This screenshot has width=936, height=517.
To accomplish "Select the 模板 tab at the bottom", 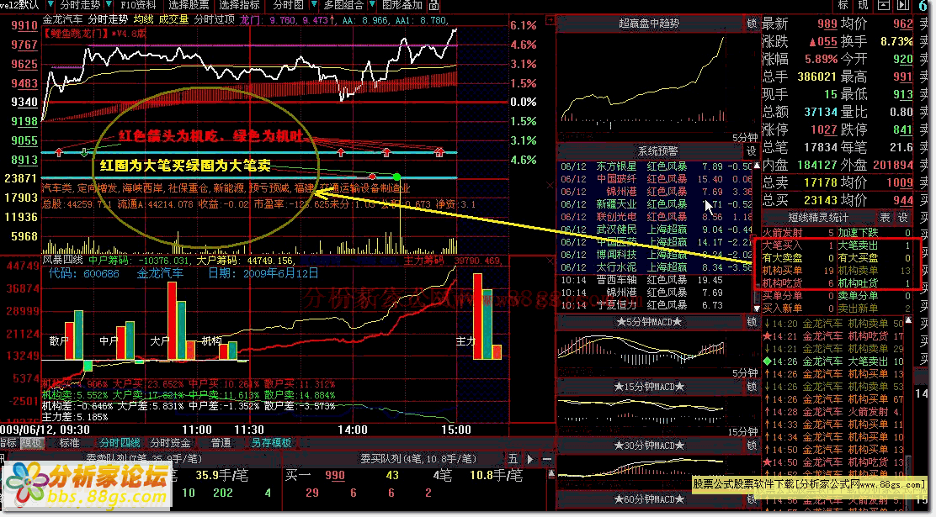I will pyautogui.click(x=32, y=443).
